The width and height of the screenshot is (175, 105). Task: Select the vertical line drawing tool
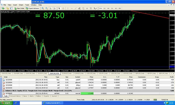click(x=68, y=8)
